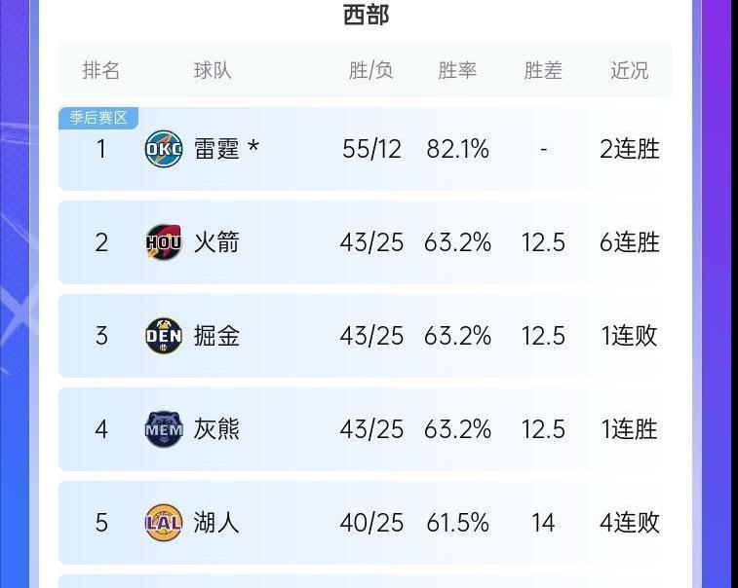Click the LAL Lakers team logo
Image resolution: width=738 pixels, height=588 pixels.
pos(163,523)
